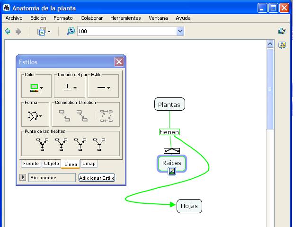The height and width of the screenshot is (227, 303).
Task: Open the line Estilo dropdown
Action: click(103, 87)
